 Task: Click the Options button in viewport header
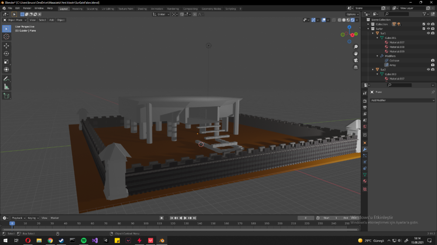(x=352, y=14)
